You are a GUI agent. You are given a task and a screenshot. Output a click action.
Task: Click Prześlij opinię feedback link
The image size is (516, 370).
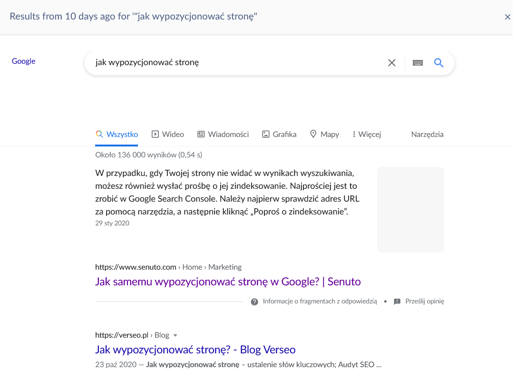click(425, 301)
